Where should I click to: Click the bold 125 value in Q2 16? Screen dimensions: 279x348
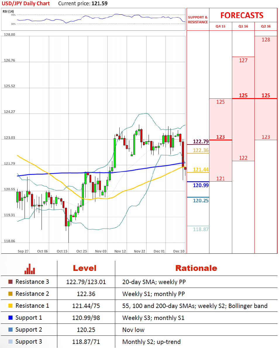[266, 95]
